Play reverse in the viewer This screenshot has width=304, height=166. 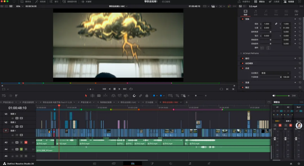[109, 89]
